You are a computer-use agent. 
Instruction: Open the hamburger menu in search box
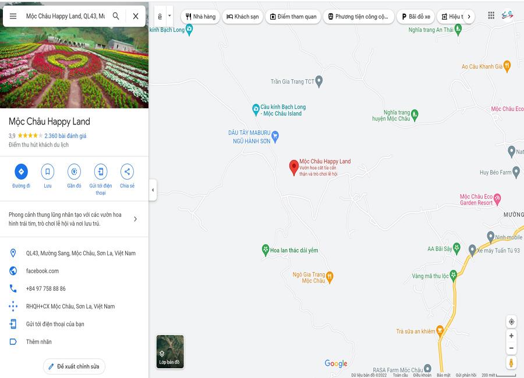(x=13, y=16)
